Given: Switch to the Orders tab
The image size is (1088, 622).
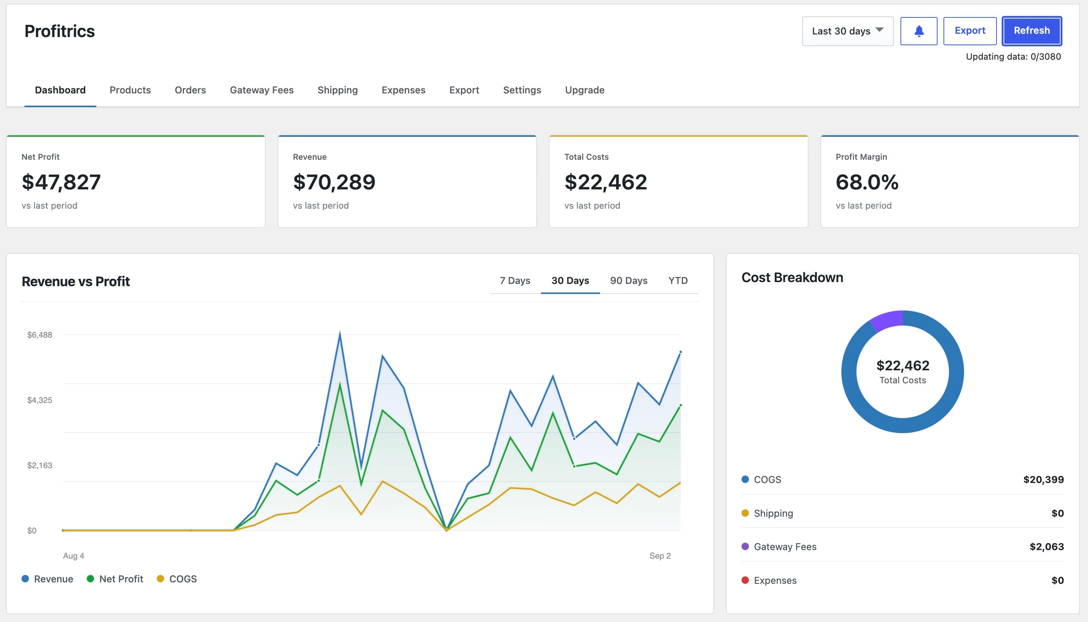Looking at the screenshot, I should tap(190, 90).
